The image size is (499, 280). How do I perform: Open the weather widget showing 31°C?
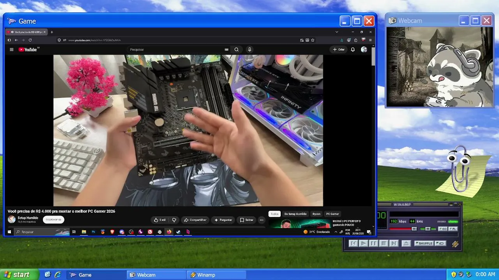coord(317,232)
